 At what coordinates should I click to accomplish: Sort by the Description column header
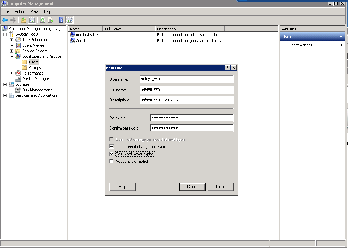point(190,29)
